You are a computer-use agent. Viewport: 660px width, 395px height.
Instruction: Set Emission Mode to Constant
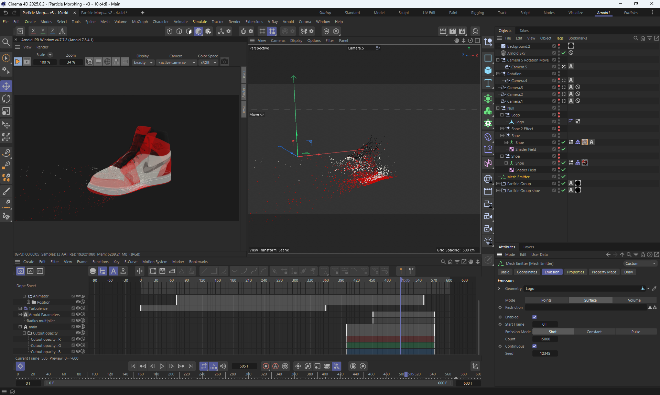click(x=594, y=332)
